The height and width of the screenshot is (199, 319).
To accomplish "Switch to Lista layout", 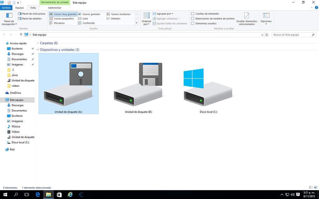I will click(x=83, y=19).
